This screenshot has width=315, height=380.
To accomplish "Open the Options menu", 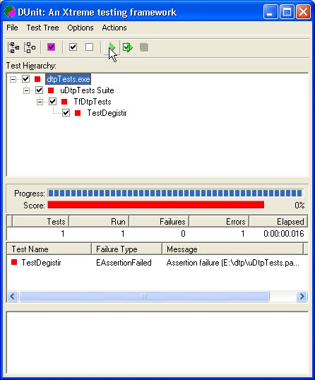I will point(81,28).
